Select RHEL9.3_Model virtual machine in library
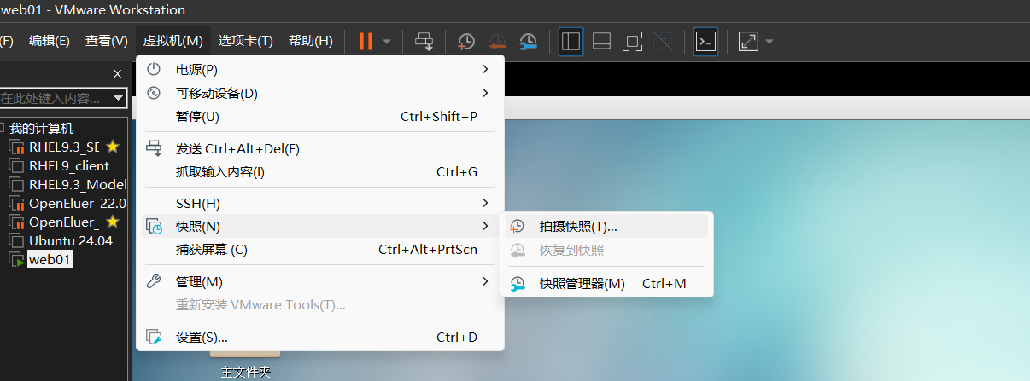This screenshot has height=381, width=1030. 78,185
